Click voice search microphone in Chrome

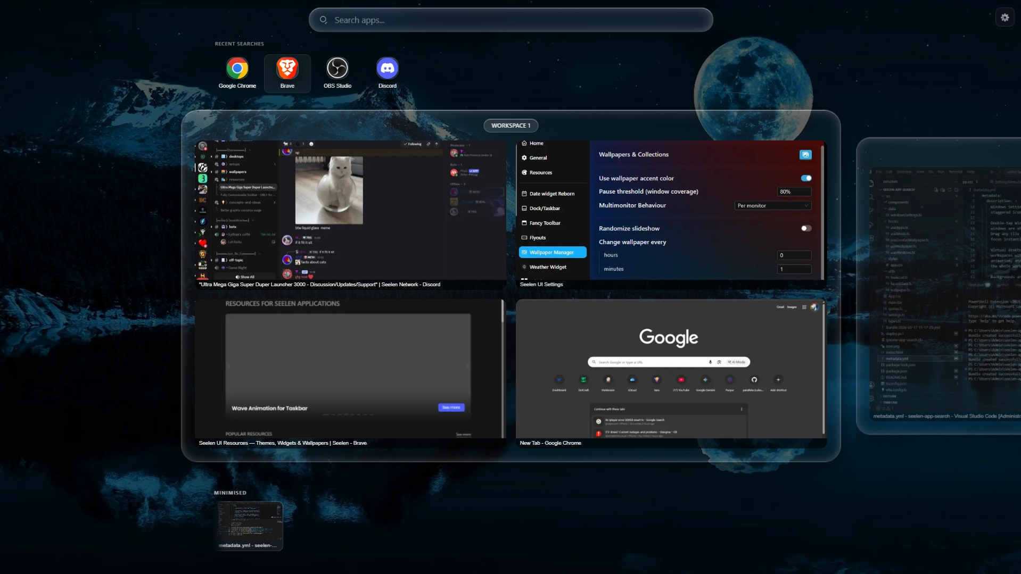pos(710,362)
